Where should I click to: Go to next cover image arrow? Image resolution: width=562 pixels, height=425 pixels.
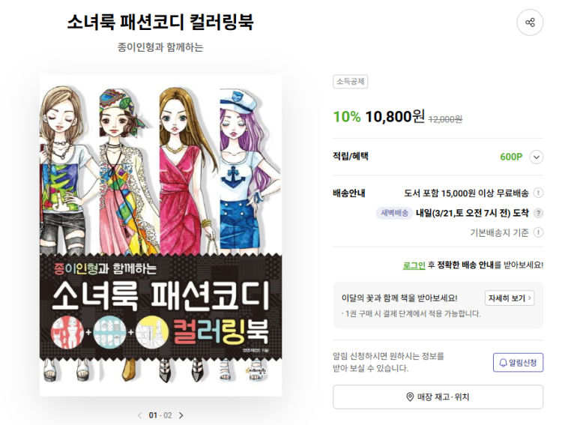pos(181,415)
